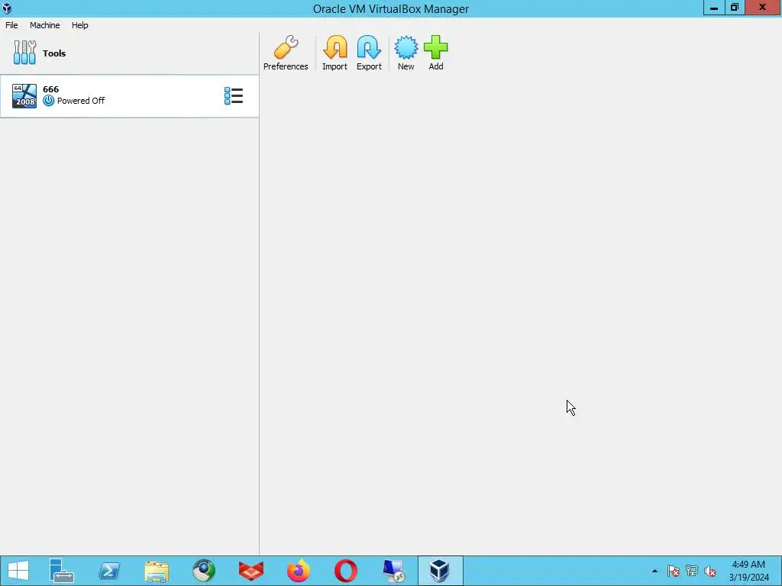Click the Action Center flag tray icon
Viewport: 782px width, 586px height.
[674, 571]
